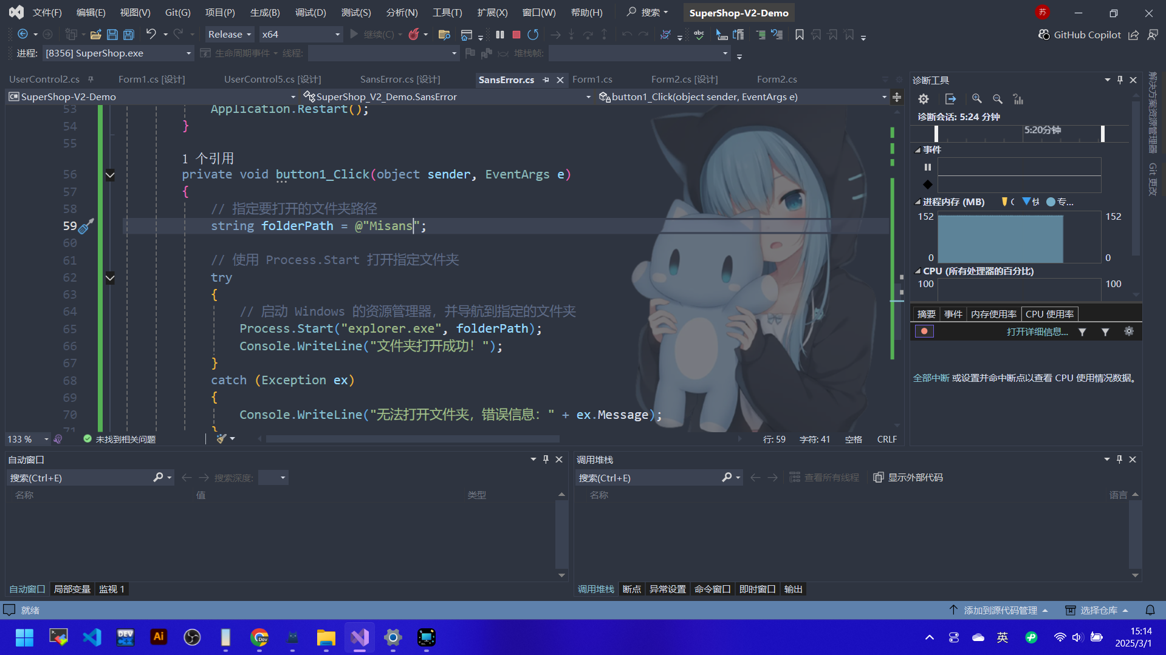Switch to the Form1.cs tab

[592, 80]
